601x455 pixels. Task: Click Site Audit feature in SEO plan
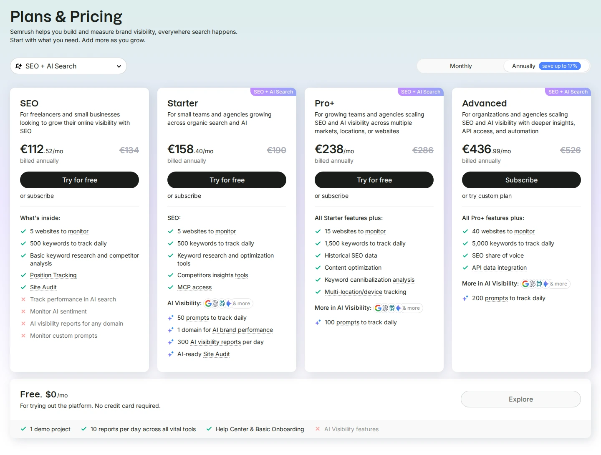[43, 287]
